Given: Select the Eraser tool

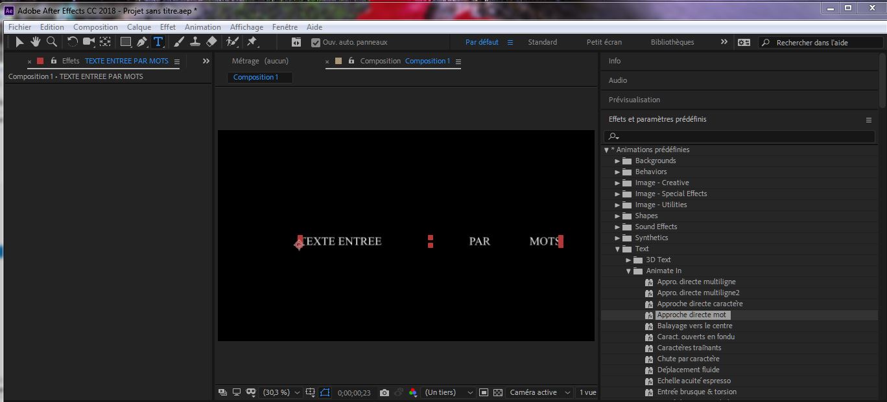Looking at the screenshot, I should (211, 42).
